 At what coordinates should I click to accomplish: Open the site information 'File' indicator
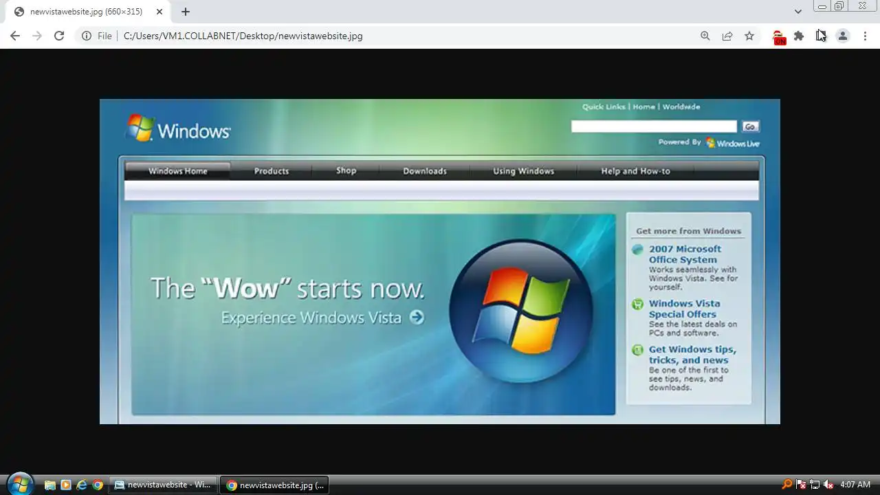(97, 36)
